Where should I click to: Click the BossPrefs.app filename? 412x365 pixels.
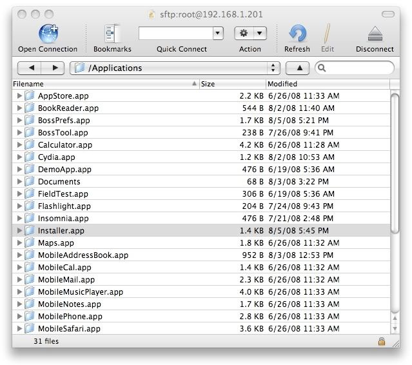coord(64,121)
